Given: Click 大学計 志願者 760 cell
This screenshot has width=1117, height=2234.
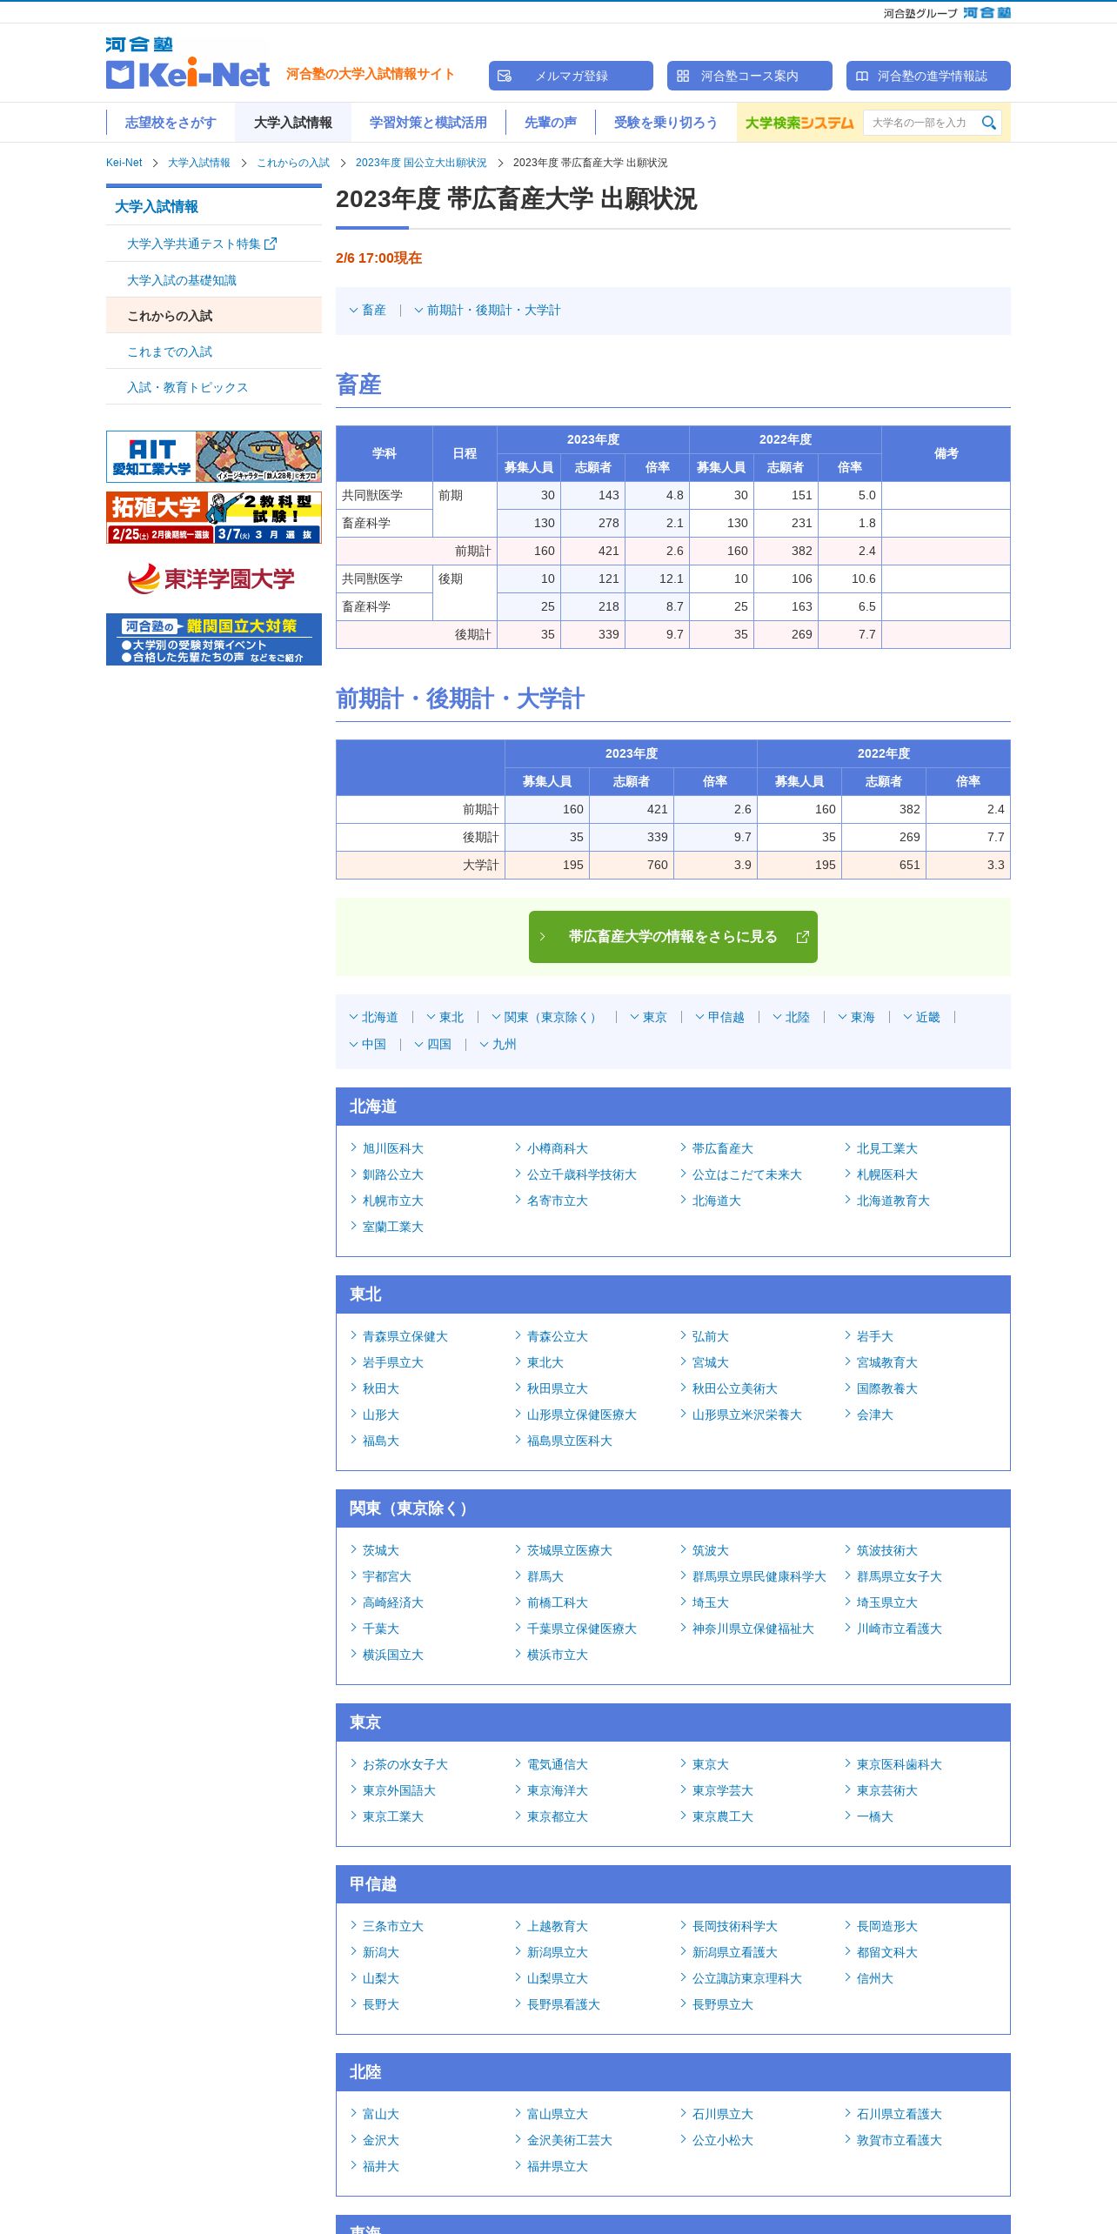Looking at the screenshot, I should [x=632, y=865].
